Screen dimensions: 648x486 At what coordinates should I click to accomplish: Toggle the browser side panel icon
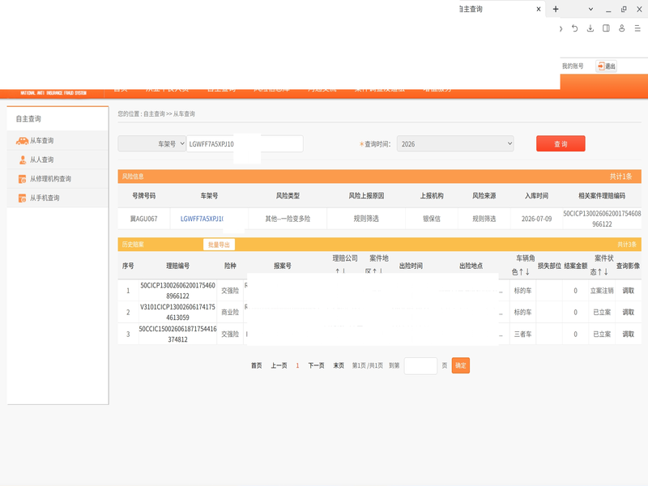[606, 28]
